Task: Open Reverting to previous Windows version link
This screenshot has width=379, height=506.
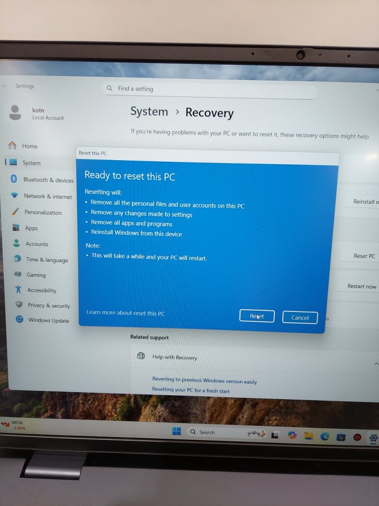Action: click(x=204, y=381)
